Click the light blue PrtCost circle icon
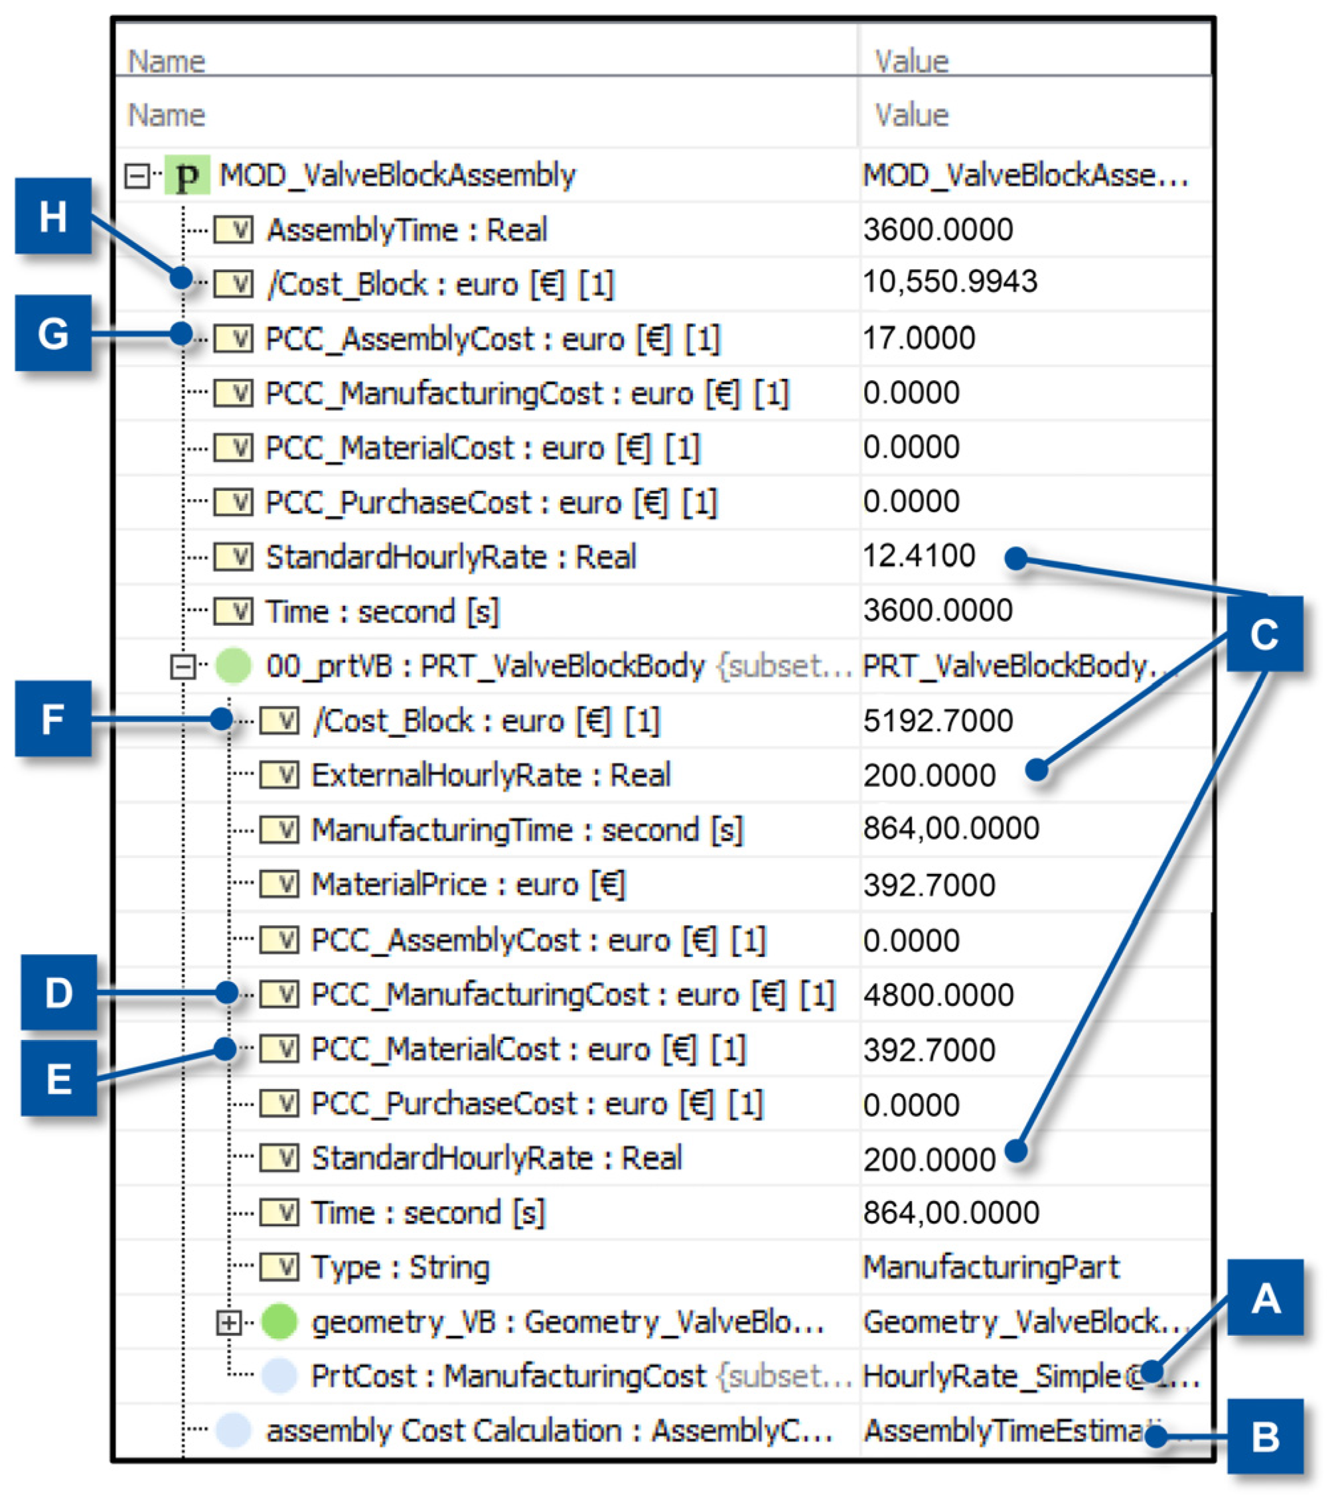 279,1376
